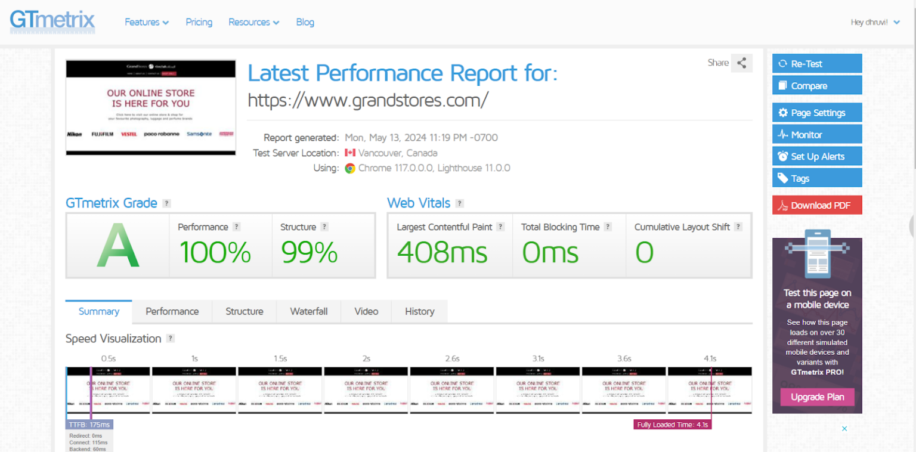
Task: Click the Web Vitals question mark icon
Action: tap(459, 203)
